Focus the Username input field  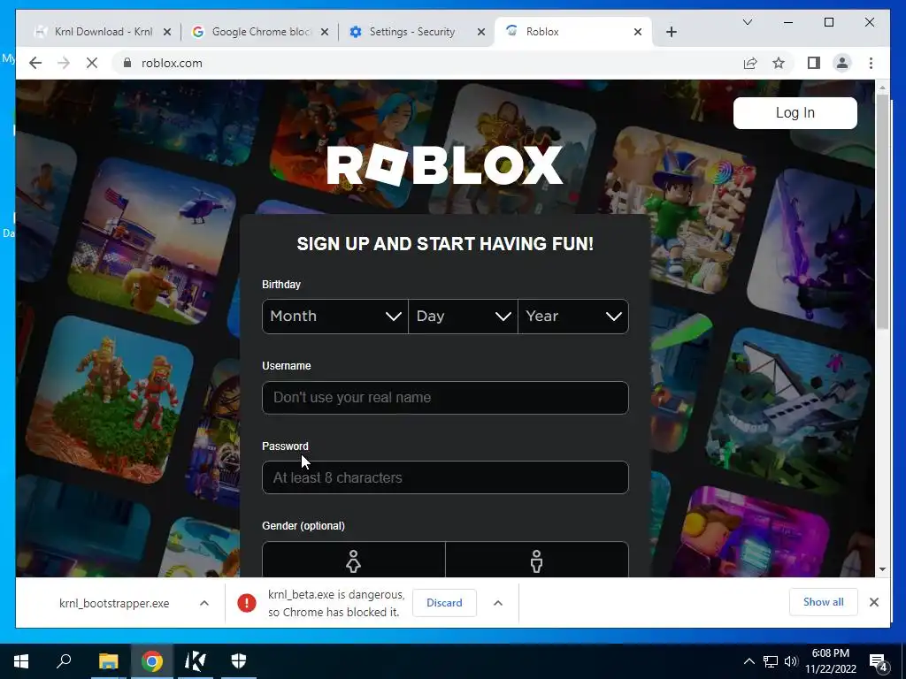pos(445,398)
